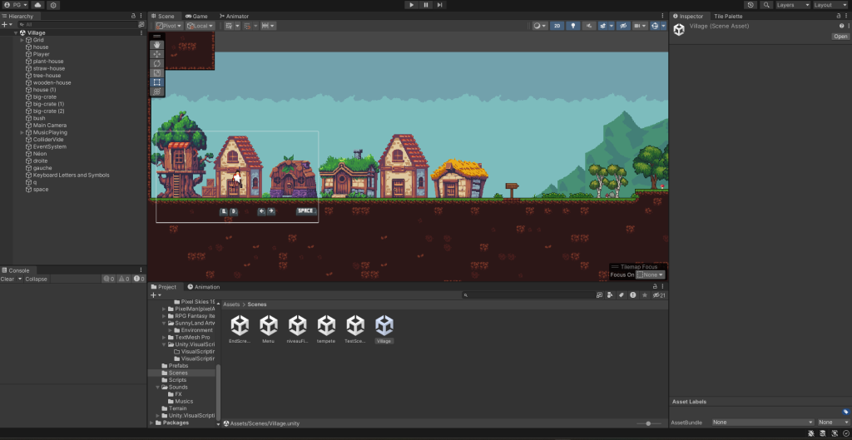The width and height of the screenshot is (852, 440).
Task: Click Collapse button in Console
Action: click(37, 279)
